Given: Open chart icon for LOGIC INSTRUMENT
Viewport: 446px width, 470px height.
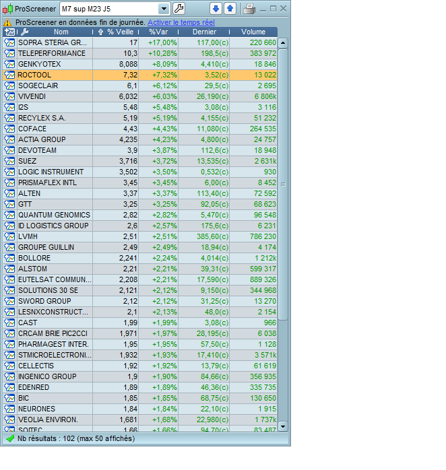Looking at the screenshot, I should click(9, 172).
